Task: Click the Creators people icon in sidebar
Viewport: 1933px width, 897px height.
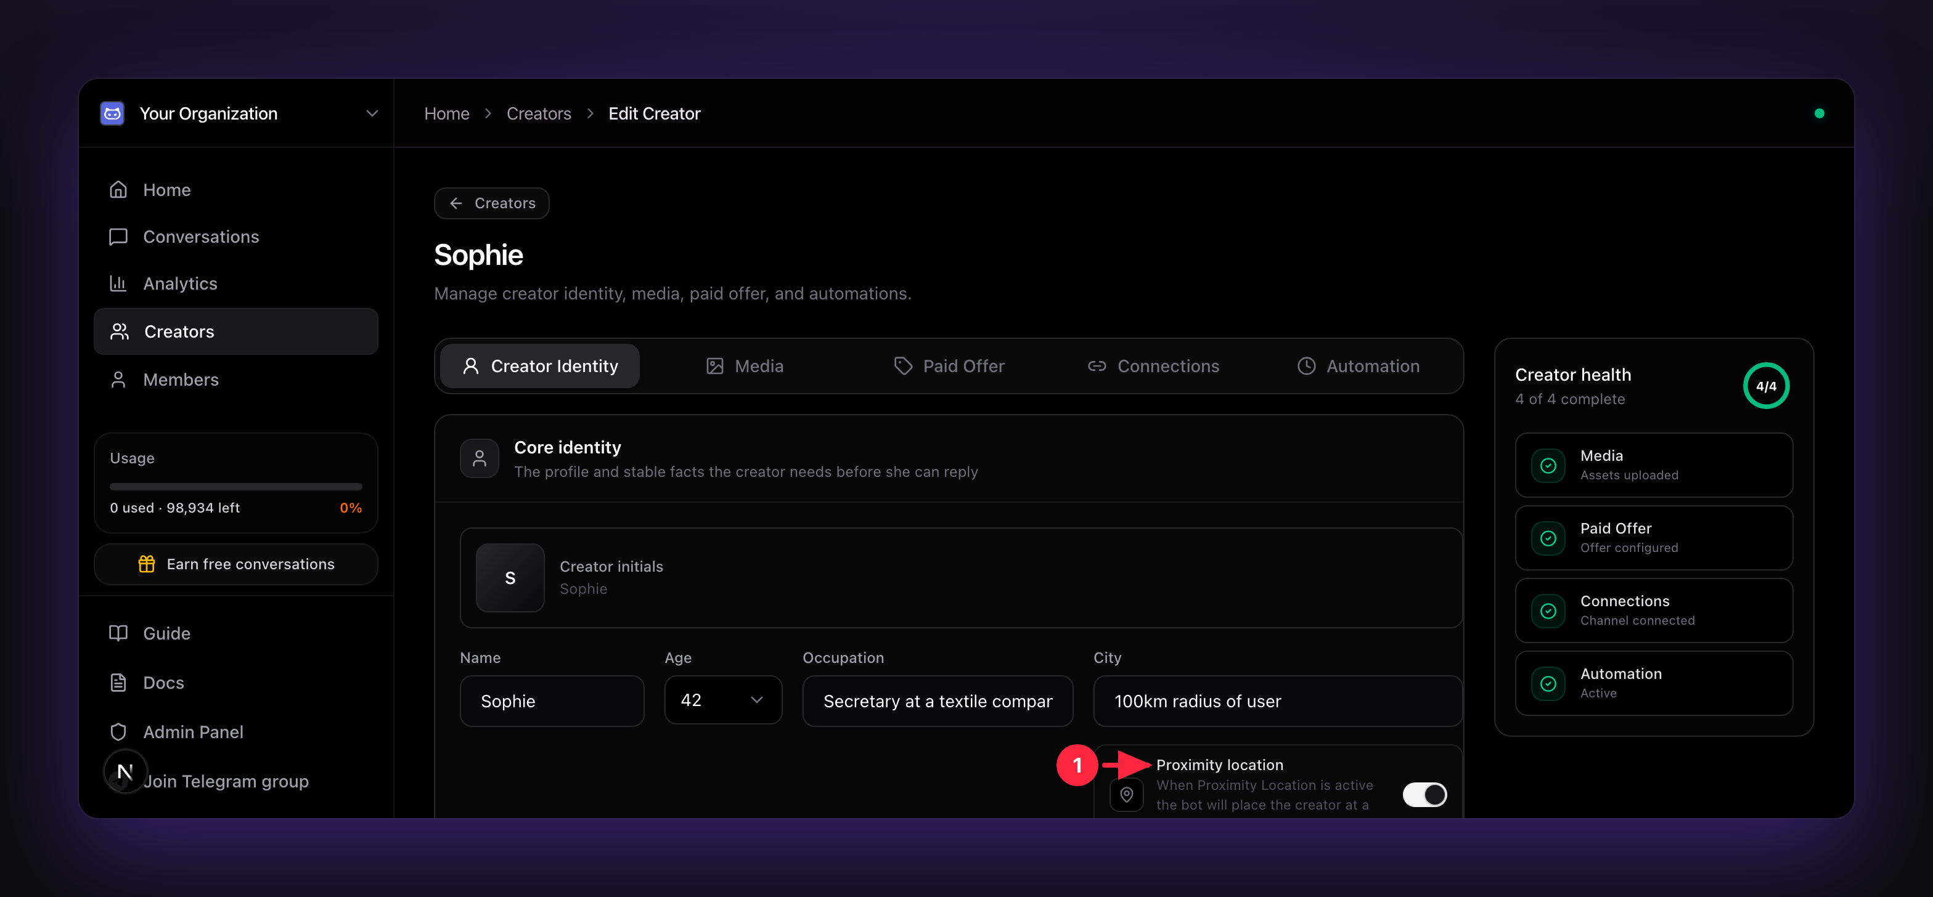Action: tap(120, 331)
